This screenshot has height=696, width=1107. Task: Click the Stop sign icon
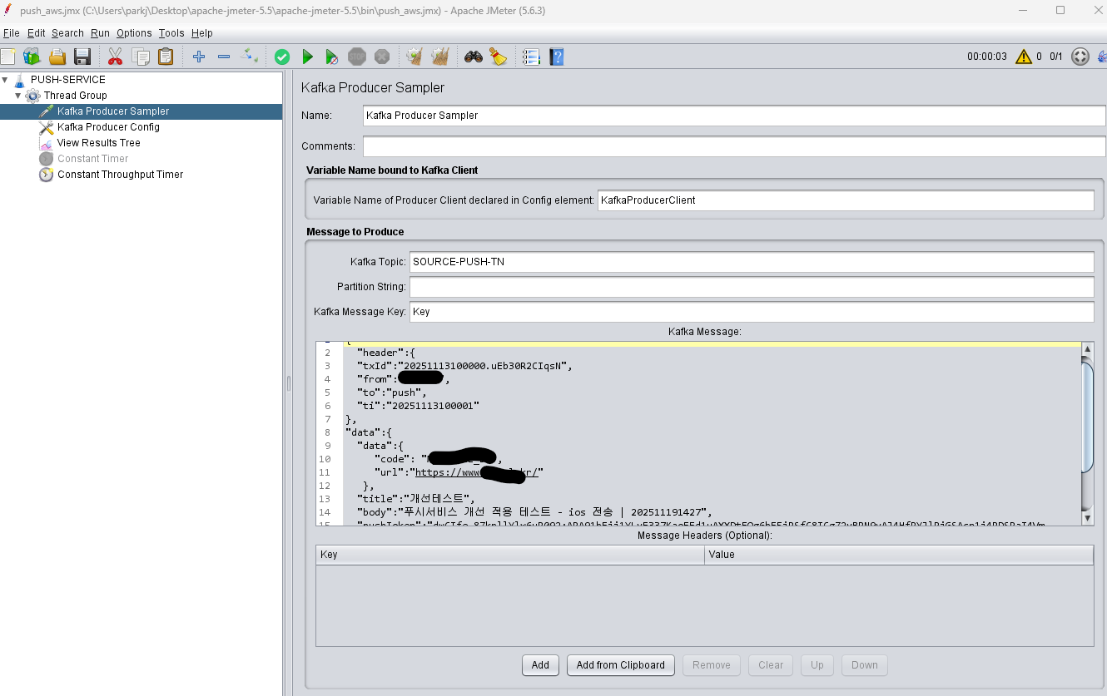357,57
